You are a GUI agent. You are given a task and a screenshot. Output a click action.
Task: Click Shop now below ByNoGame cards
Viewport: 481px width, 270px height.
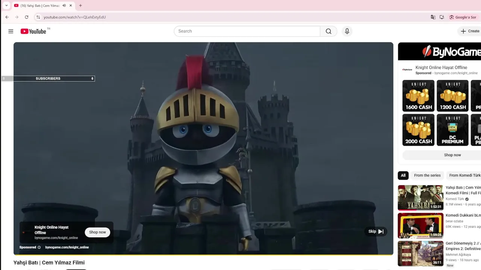tap(452, 155)
